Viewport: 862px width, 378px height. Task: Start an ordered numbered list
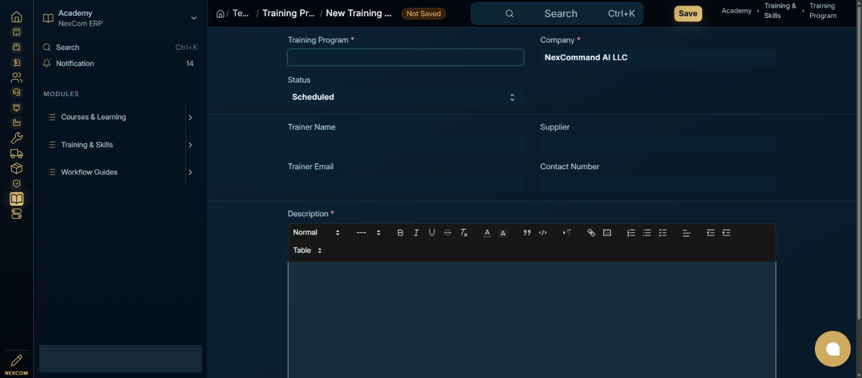click(x=631, y=233)
